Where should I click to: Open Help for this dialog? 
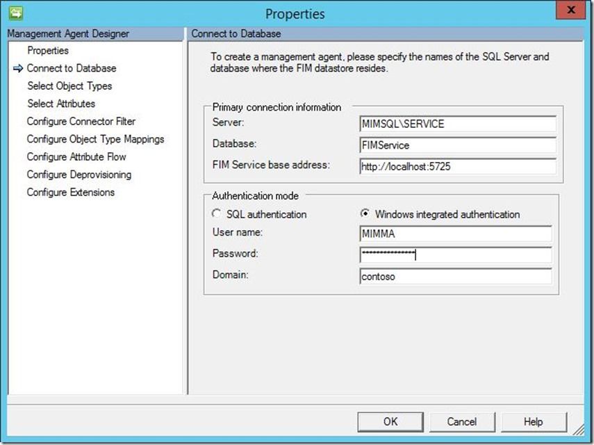(x=534, y=422)
